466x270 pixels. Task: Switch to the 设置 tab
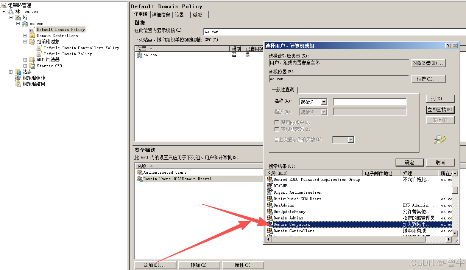pos(179,15)
